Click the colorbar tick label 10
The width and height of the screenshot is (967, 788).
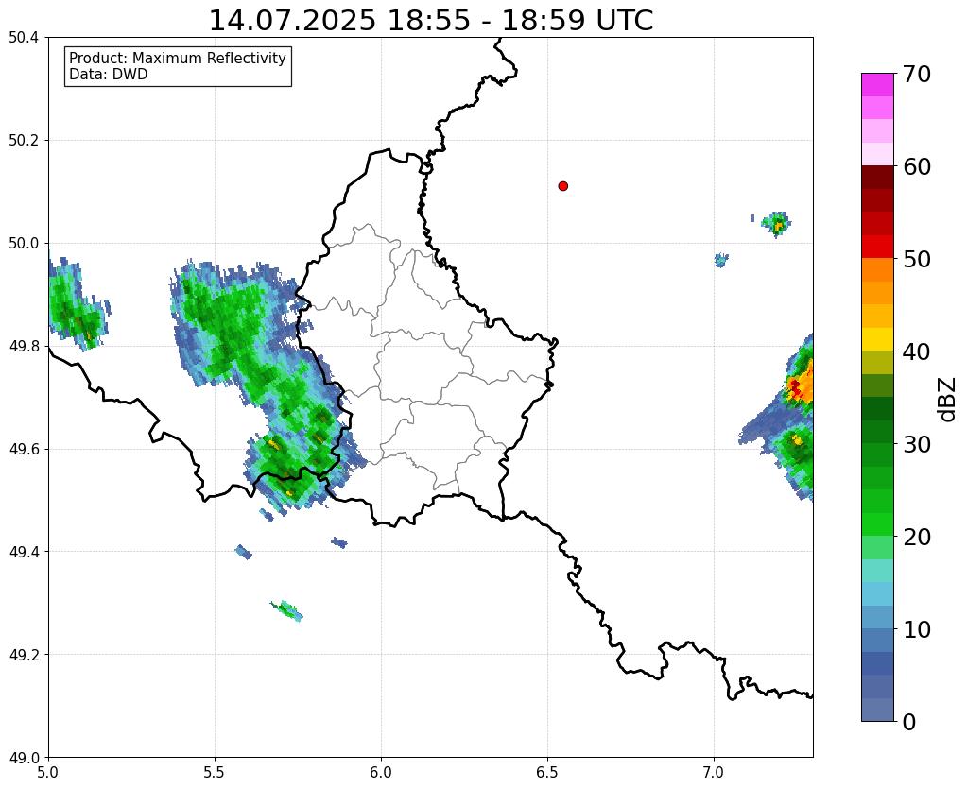pyautogui.click(x=917, y=629)
